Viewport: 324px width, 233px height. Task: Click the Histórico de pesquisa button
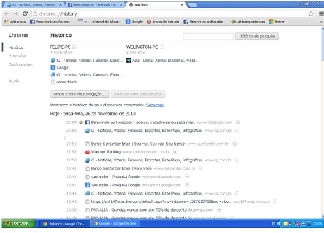257,36
